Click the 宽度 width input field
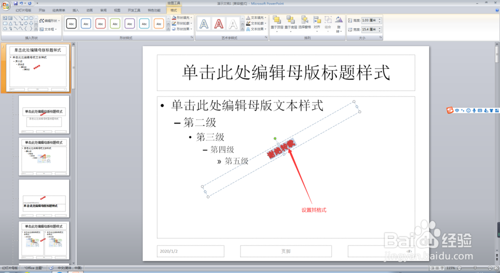 click(369, 29)
